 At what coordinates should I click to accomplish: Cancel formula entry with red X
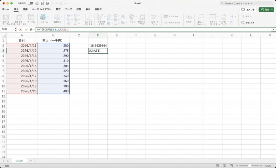coord(21,30)
